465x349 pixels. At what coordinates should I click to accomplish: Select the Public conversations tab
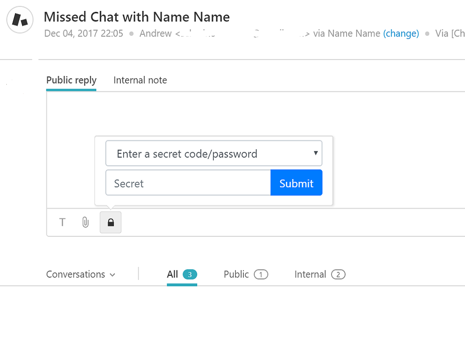pos(236,274)
